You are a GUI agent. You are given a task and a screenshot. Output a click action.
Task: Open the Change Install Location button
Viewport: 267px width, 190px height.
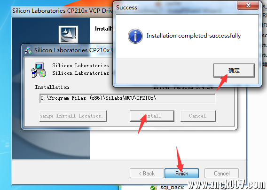tap(73, 116)
